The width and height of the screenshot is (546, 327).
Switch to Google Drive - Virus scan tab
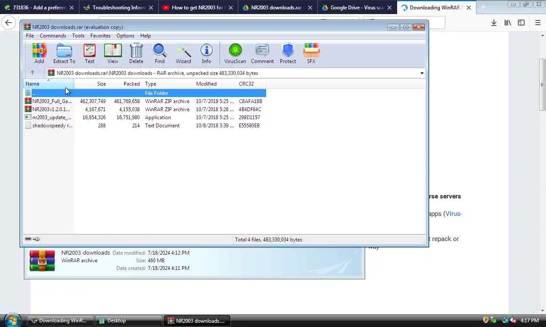point(357,7)
